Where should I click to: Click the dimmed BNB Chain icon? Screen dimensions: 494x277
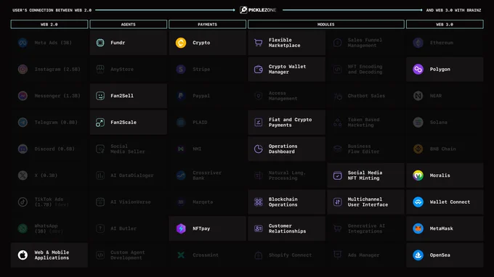[x=418, y=149]
